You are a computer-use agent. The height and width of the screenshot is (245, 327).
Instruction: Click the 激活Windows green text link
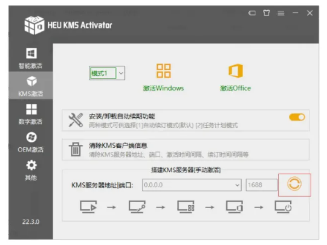163,88
